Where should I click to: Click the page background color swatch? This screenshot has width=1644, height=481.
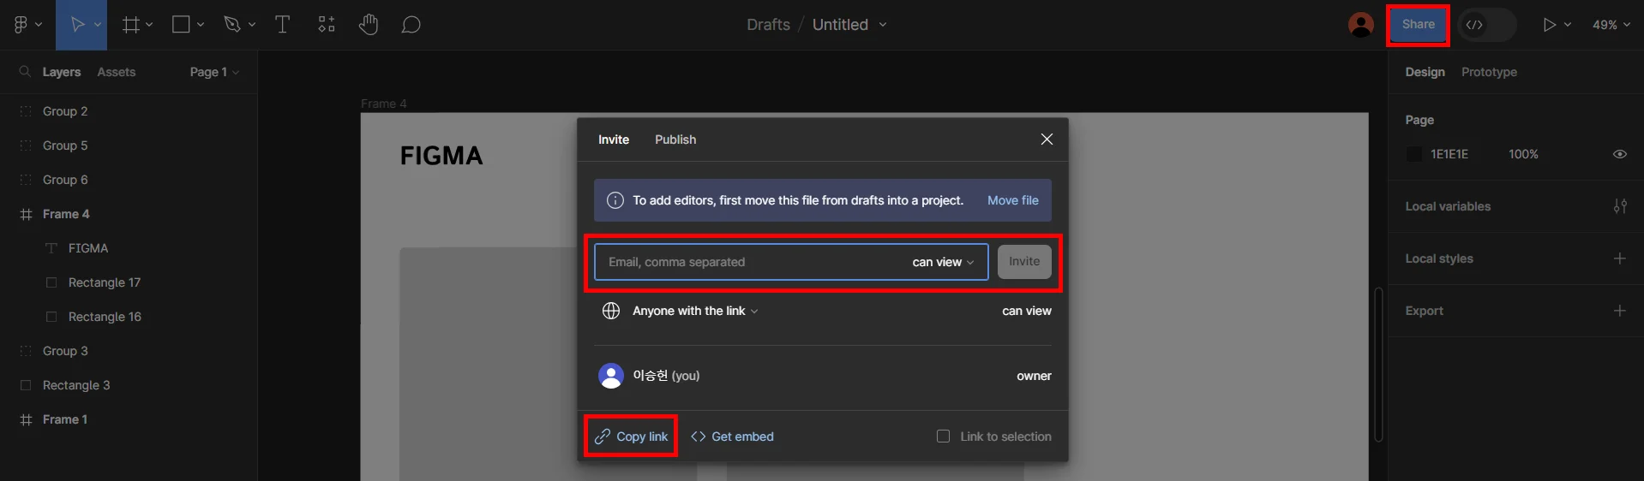[x=1414, y=154]
